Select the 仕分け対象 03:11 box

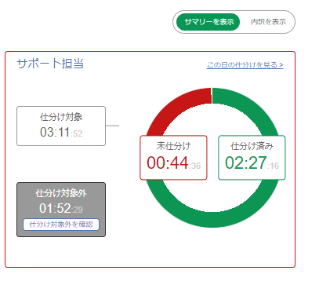(61, 126)
